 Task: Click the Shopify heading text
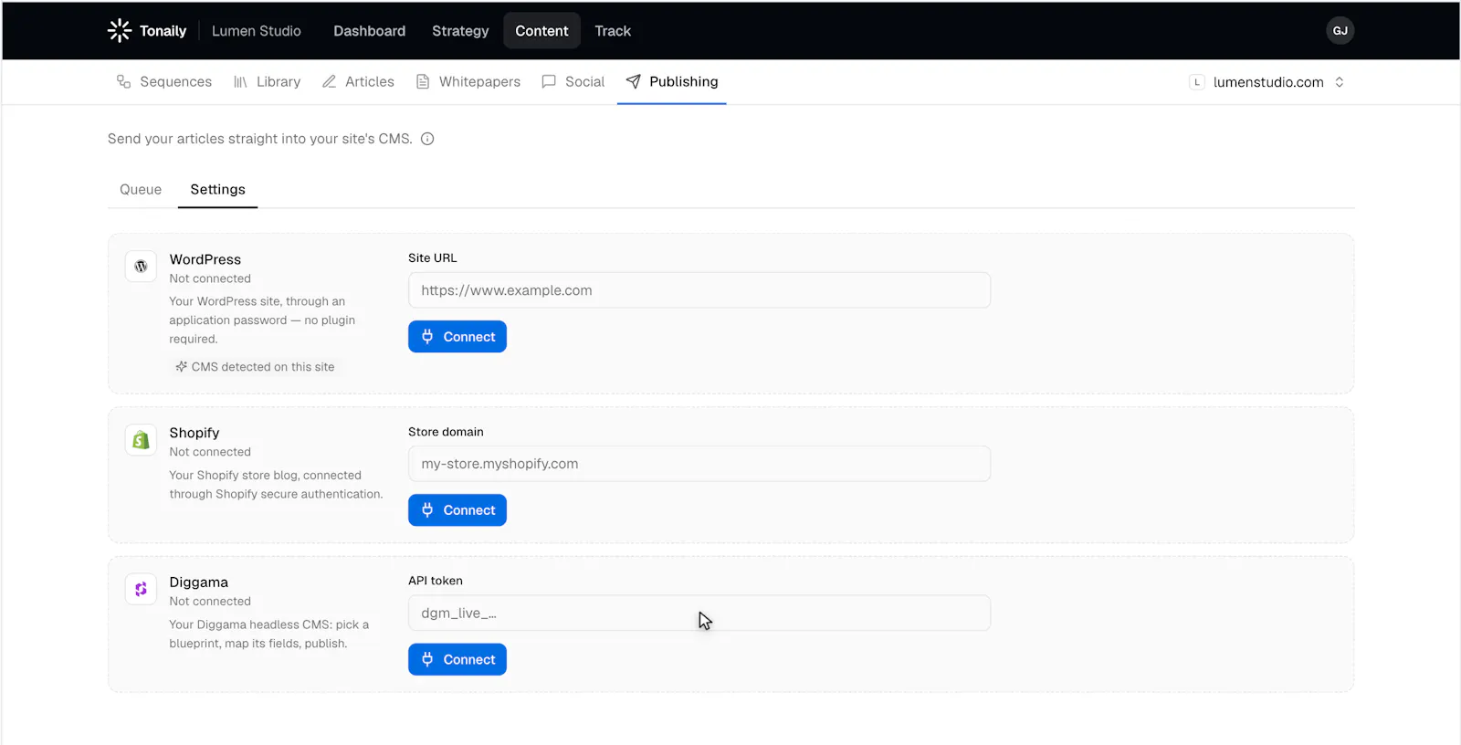[x=194, y=433]
